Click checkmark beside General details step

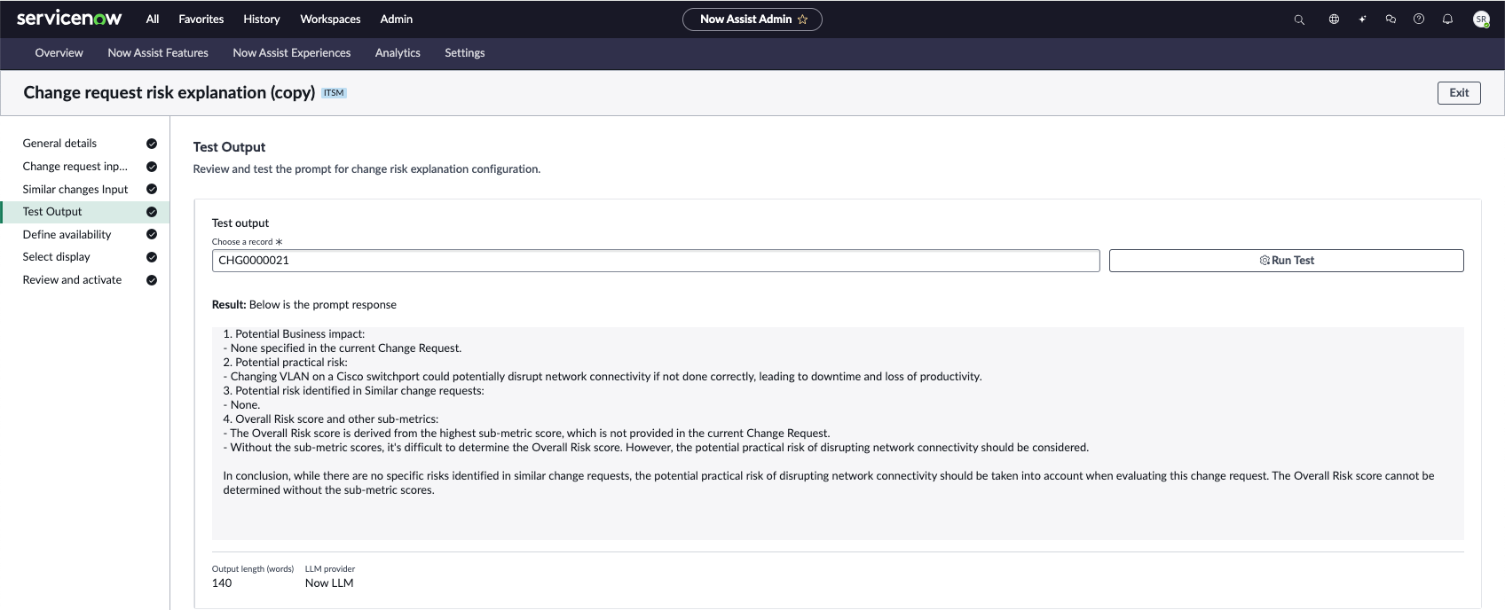(152, 144)
